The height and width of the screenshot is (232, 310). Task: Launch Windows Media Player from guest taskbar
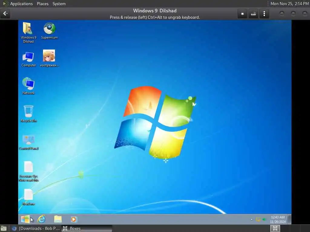74,219
